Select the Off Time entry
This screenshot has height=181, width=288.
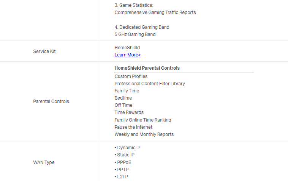click(x=123, y=105)
